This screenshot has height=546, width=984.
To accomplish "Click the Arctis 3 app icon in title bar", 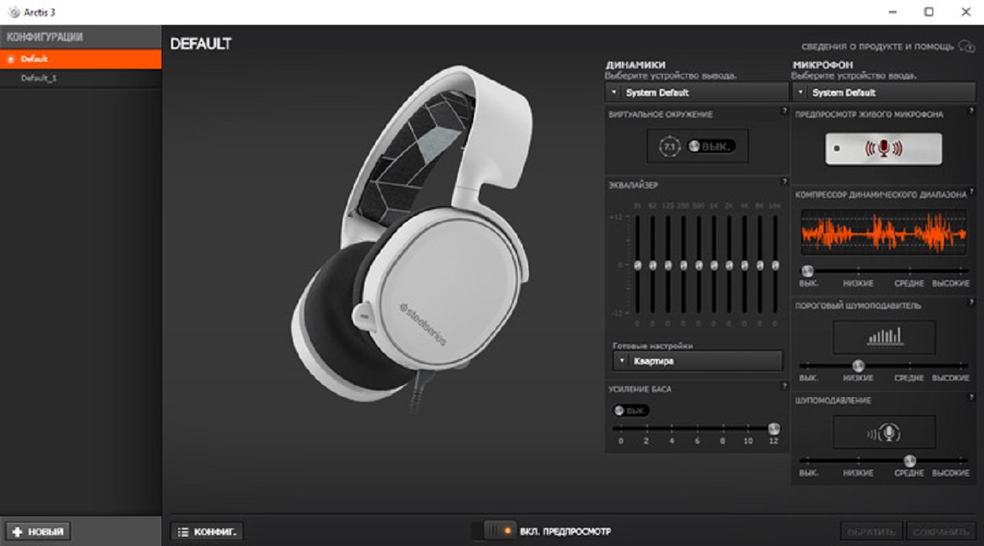I will click(13, 12).
